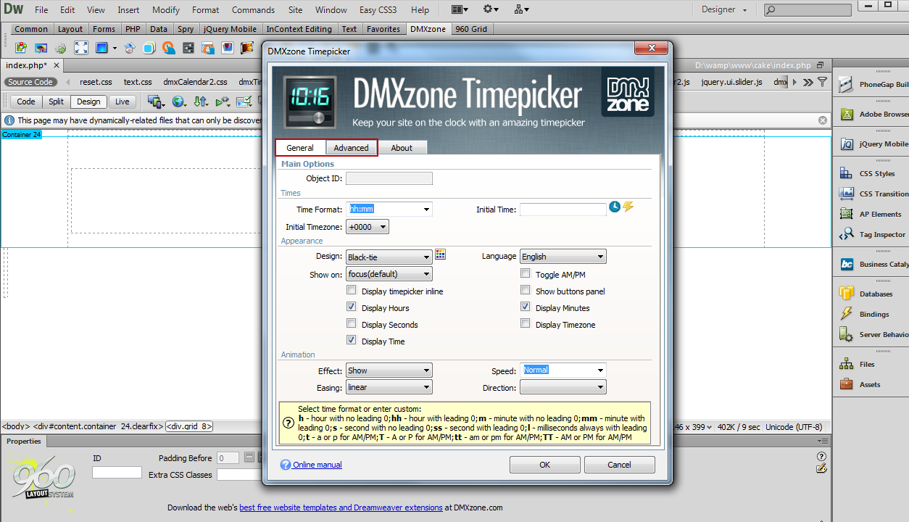Click the Initial Time input field
The image size is (909, 522).
pyautogui.click(x=563, y=210)
